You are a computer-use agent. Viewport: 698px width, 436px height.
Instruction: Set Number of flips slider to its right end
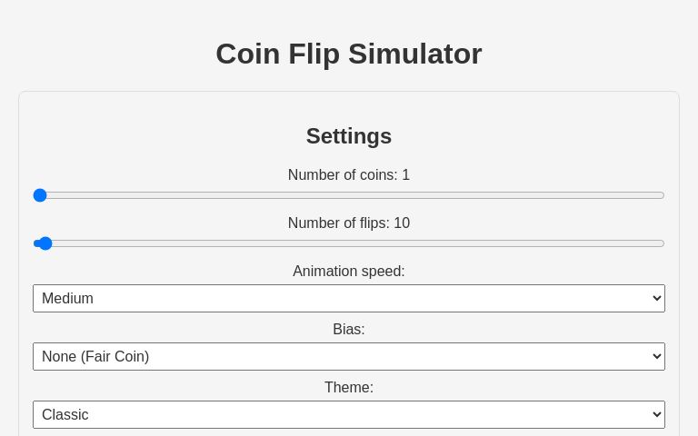663,243
